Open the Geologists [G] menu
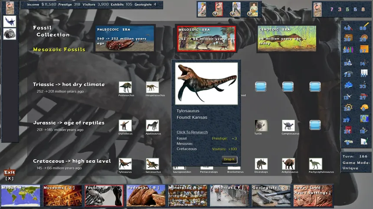The height and width of the screenshot is (209, 373). 271,196
